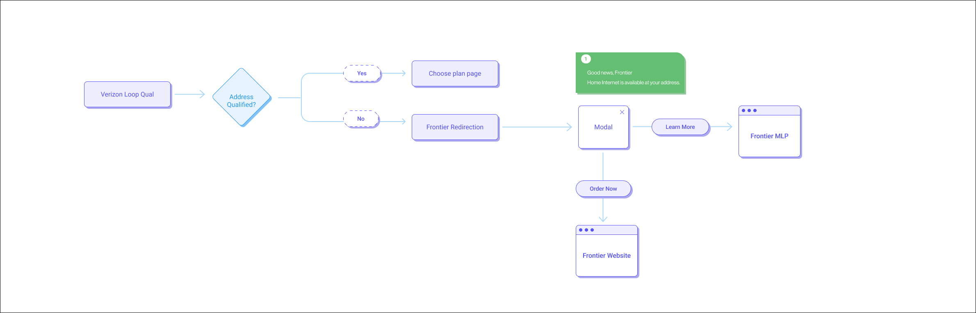
Task: Select the No branch label
Action: [361, 119]
